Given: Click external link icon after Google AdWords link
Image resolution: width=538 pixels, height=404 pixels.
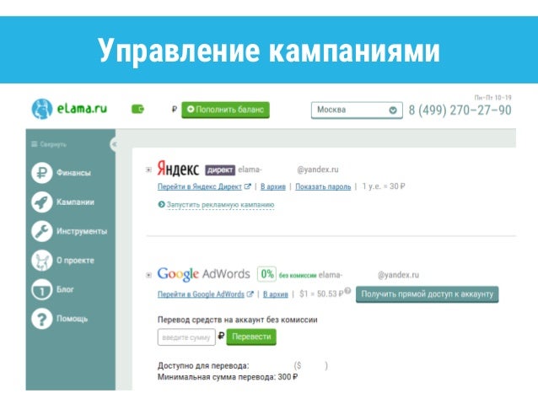Looking at the screenshot, I should pos(250,294).
